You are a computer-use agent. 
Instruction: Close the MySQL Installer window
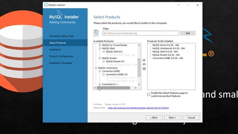(x=197, y=5)
